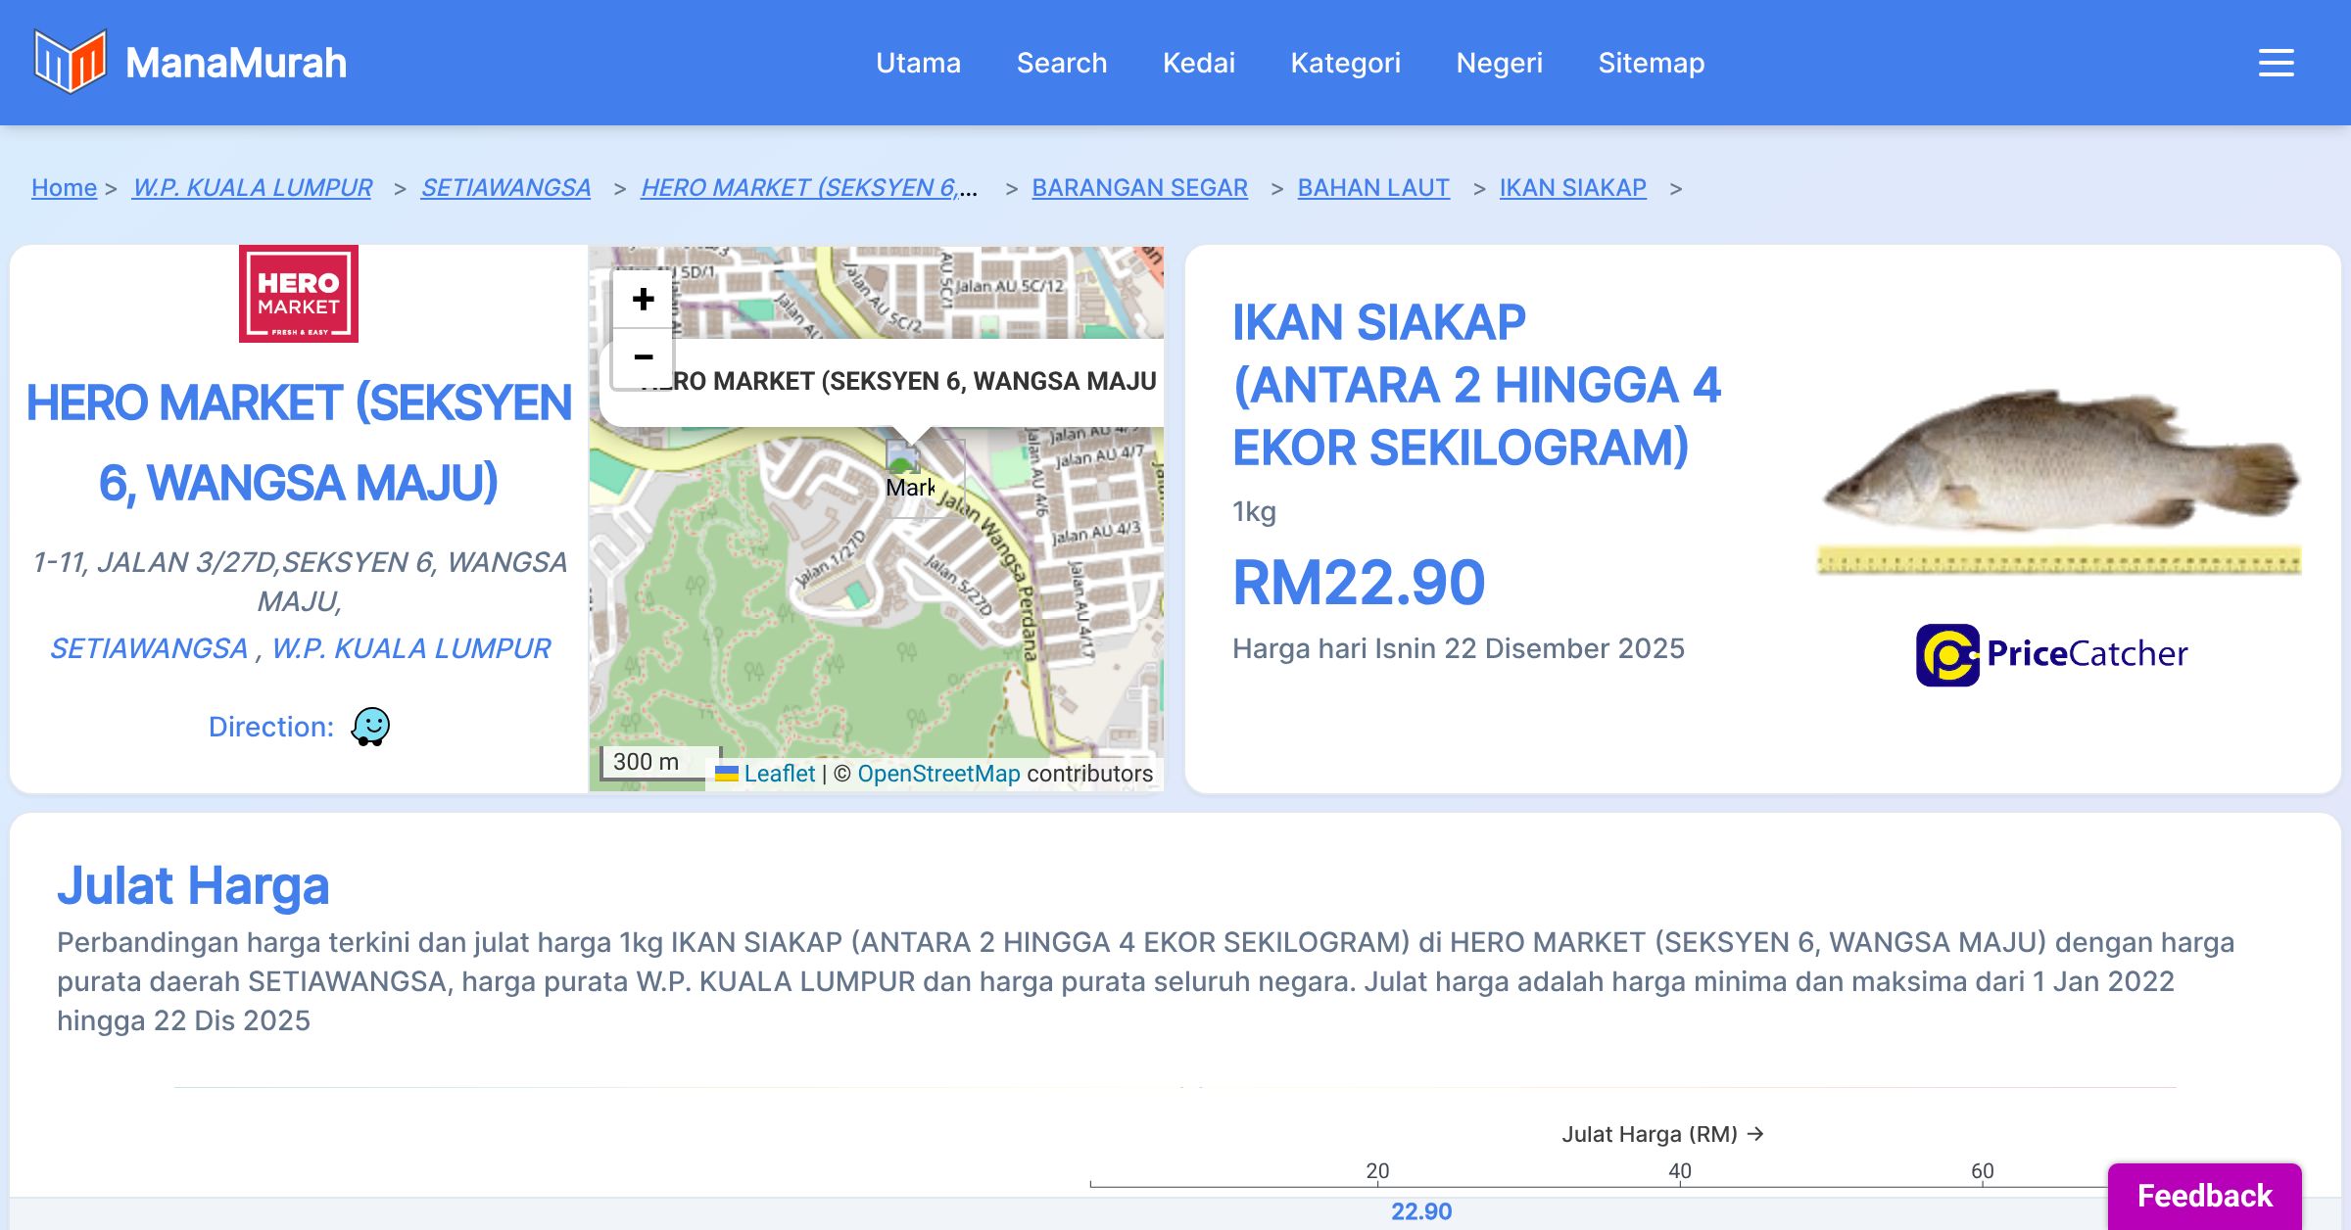Viewport: 2351px width, 1230px height.
Task: Open the Kategori nav item
Action: pyautogui.click(x=1345, y=63)
